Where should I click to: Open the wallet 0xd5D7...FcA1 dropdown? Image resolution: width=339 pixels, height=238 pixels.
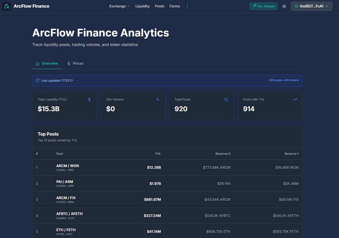(x=311, y=6)
